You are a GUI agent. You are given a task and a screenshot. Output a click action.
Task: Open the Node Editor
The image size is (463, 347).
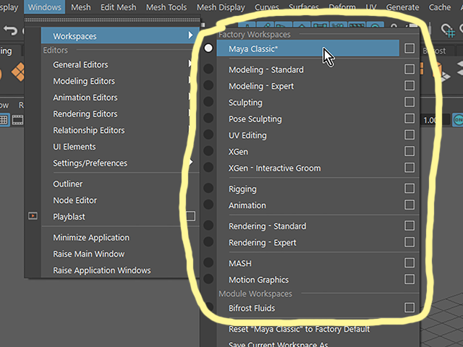[x=121, y=200]
